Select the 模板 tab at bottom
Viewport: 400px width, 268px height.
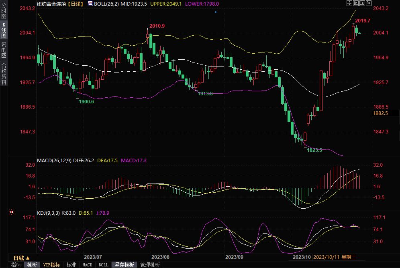pos(32,265)
